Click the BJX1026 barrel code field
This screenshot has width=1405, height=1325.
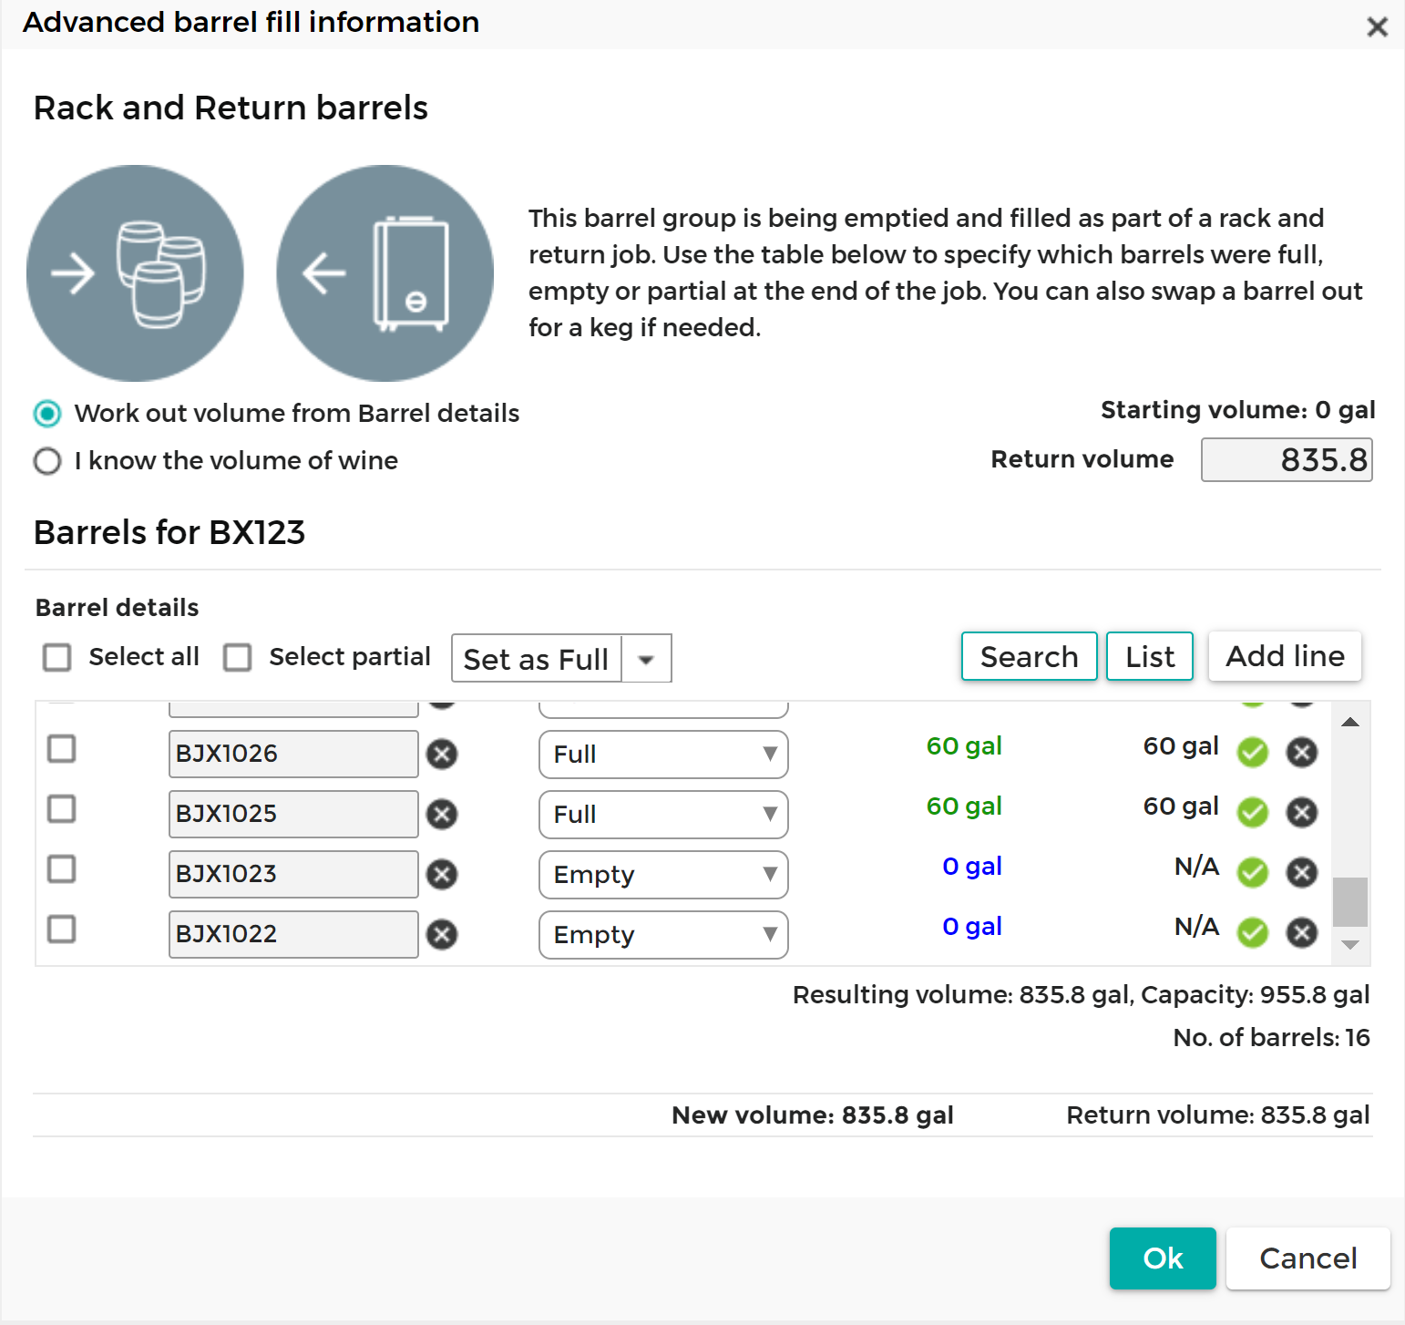293,754
